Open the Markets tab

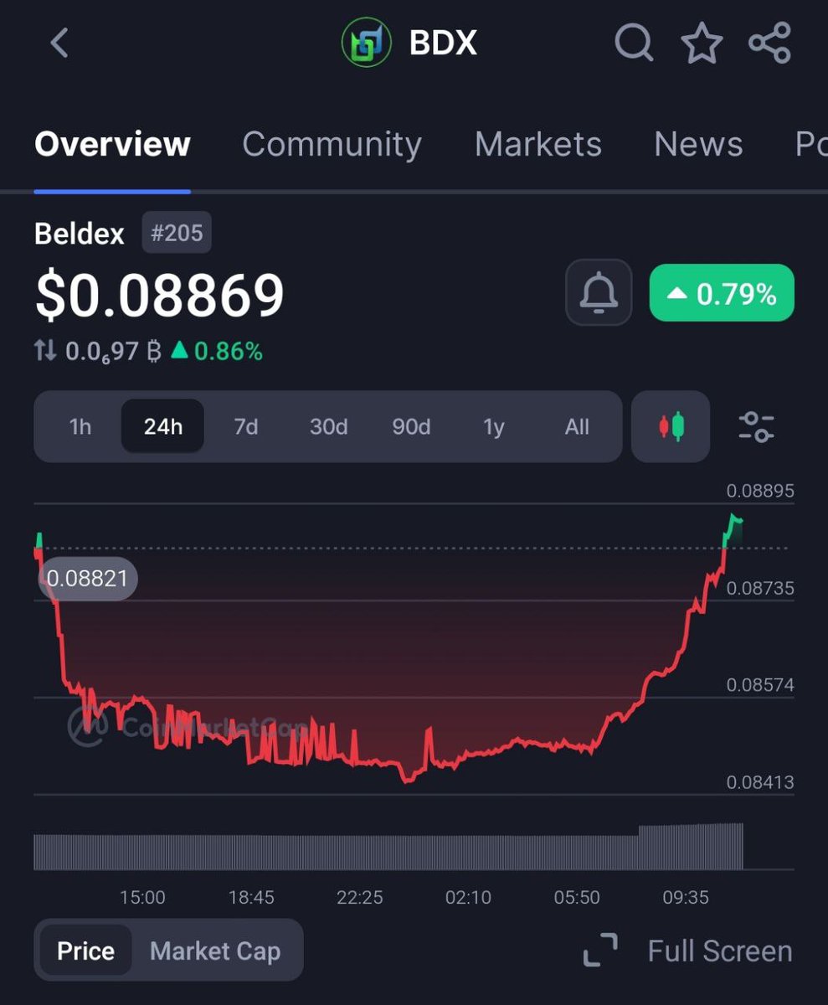538,144
